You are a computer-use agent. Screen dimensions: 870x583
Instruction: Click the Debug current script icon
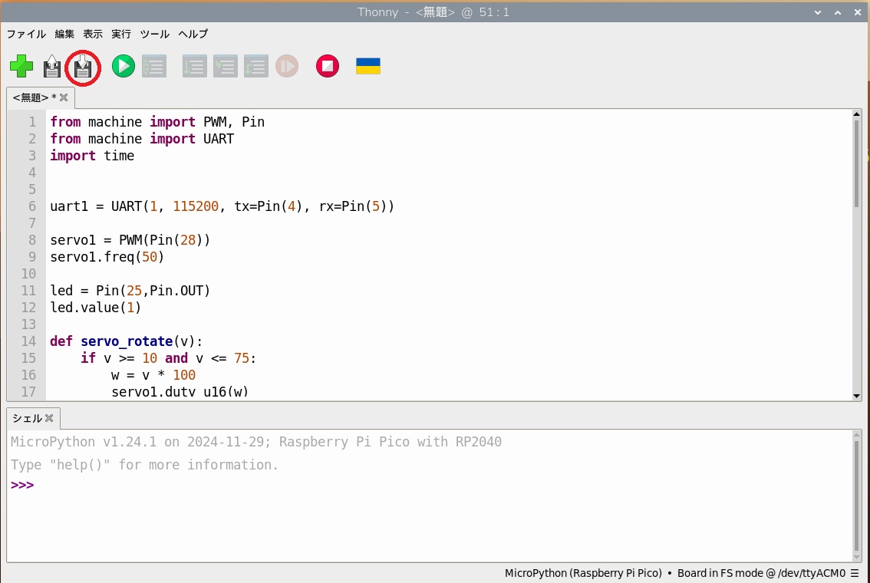point(154,67)
